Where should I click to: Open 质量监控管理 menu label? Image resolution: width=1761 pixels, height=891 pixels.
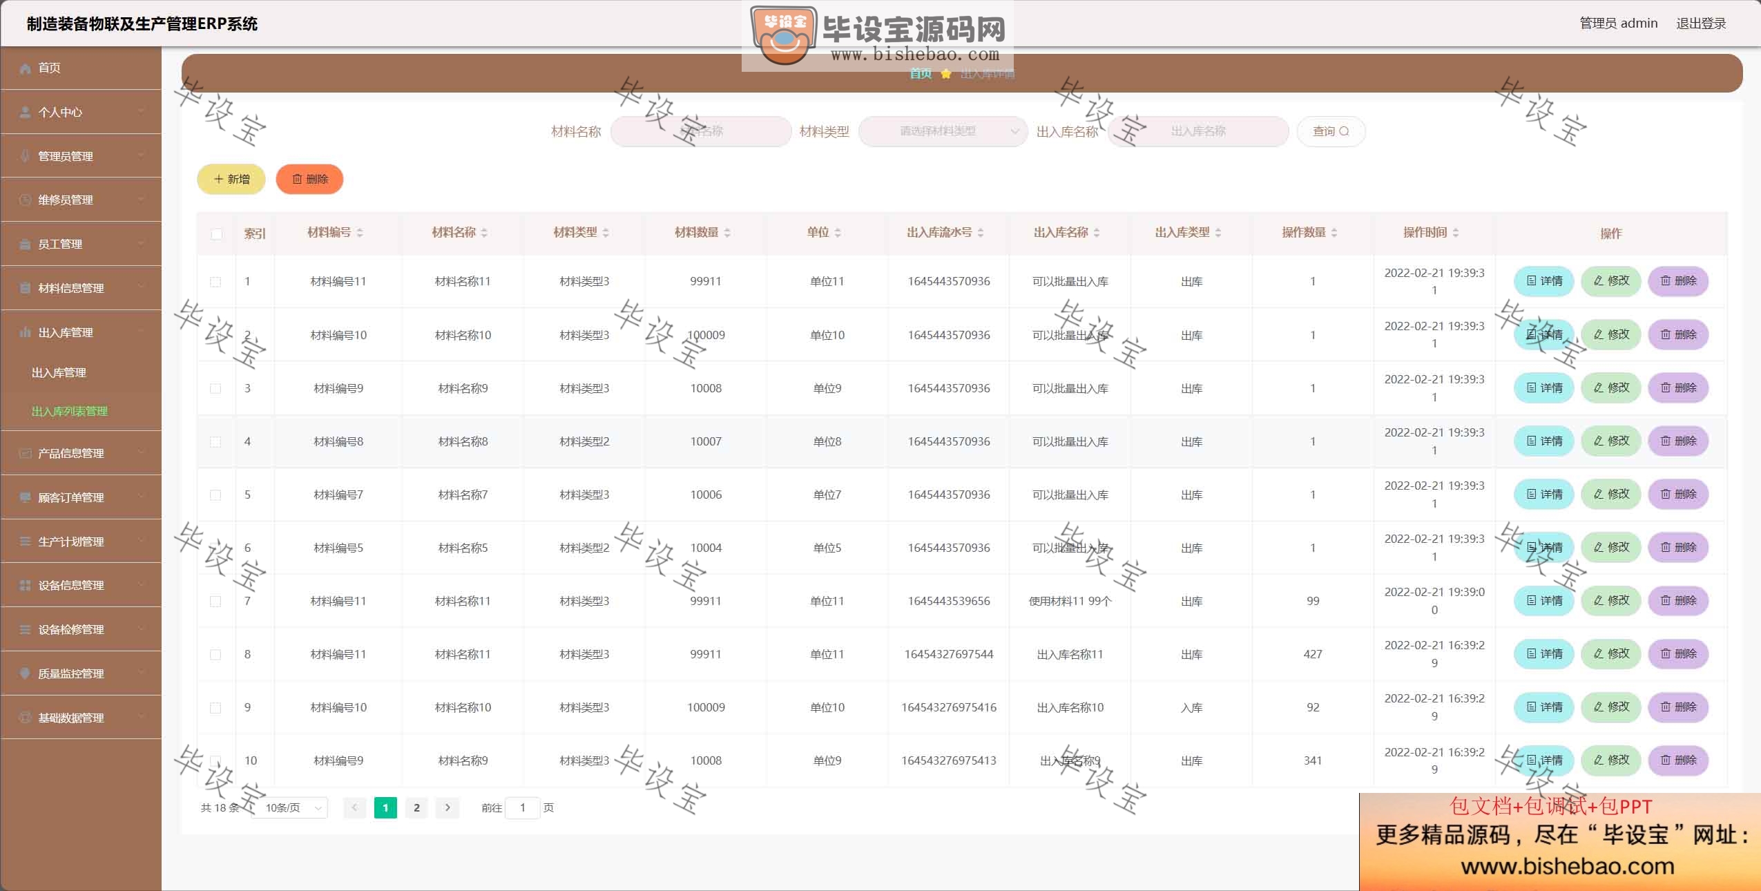(x=71, y=673)
